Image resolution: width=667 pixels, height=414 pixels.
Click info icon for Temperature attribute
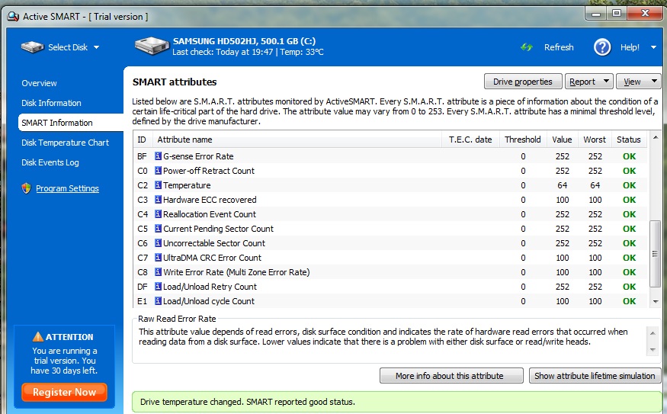coord(158,185)
